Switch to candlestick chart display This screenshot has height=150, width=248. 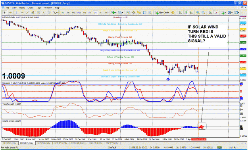click(186, 13)
